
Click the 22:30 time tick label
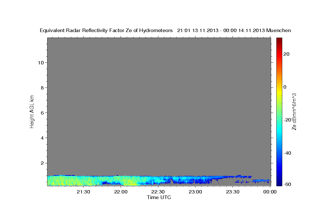point(158,192)
